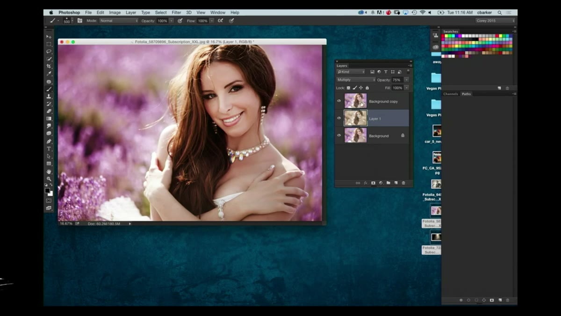Select the Crop tool
The width and height of the screenshot is (561, 316).
pos(49,66)
